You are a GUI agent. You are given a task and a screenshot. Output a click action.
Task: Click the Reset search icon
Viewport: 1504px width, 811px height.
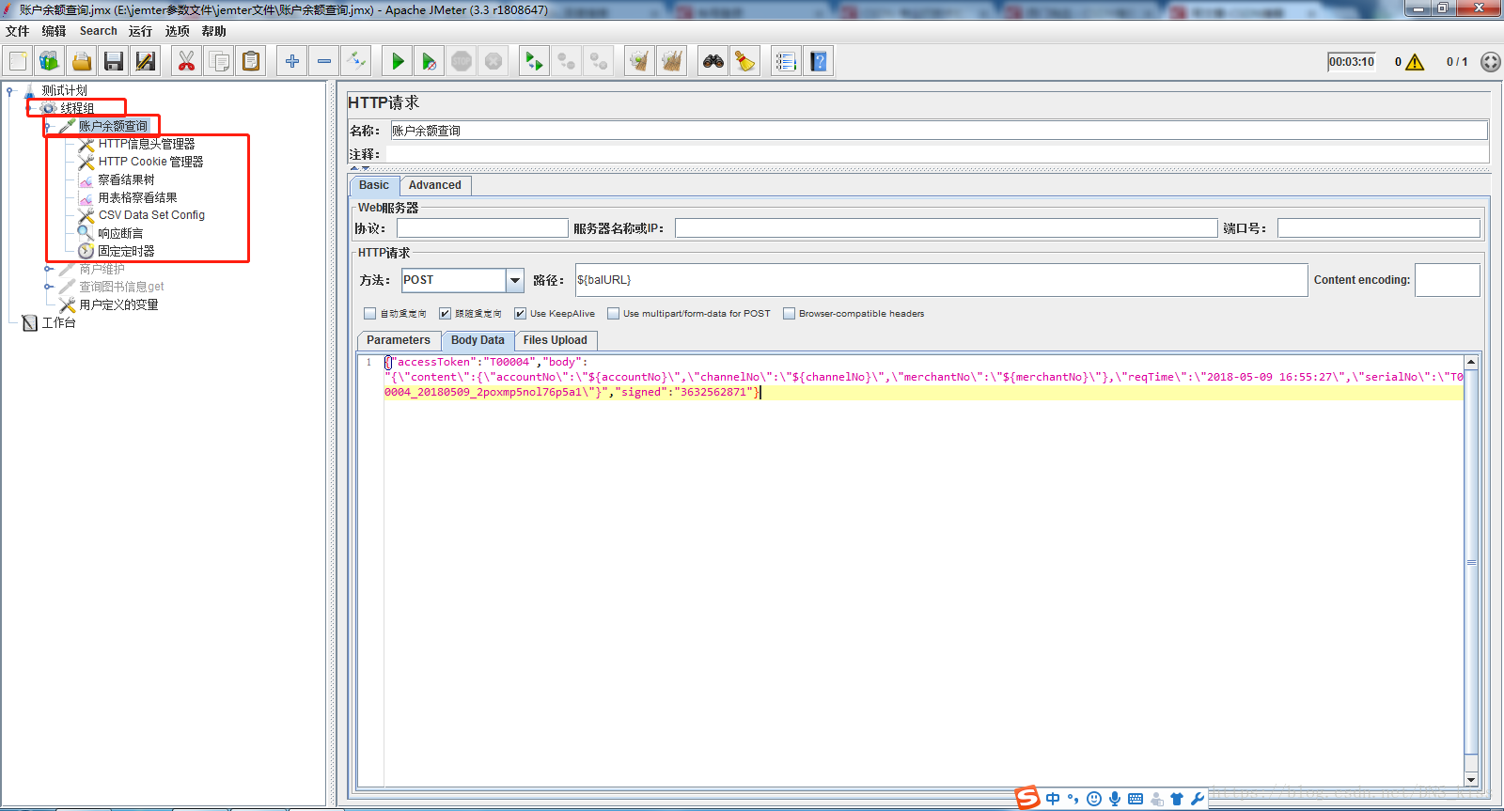point(745,61)
